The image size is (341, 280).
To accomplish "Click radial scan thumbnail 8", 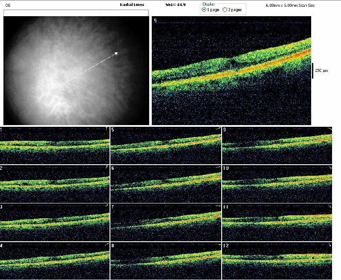I will click(166, 260).
